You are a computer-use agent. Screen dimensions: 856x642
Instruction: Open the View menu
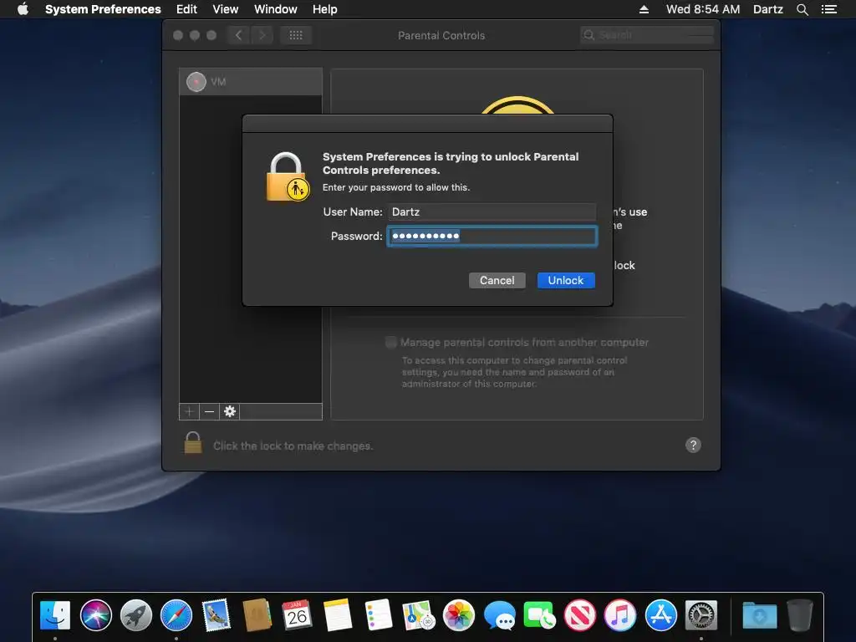click(226, 9)
